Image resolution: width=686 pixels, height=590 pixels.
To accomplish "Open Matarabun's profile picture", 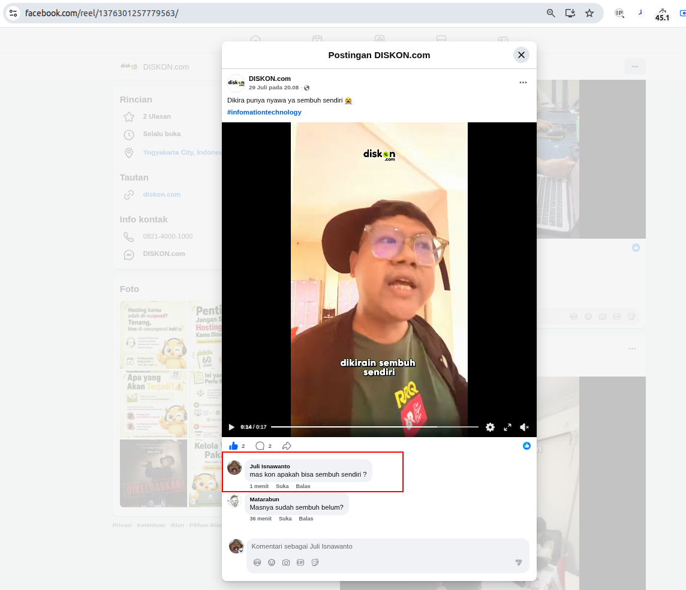I will click(234, 500).
